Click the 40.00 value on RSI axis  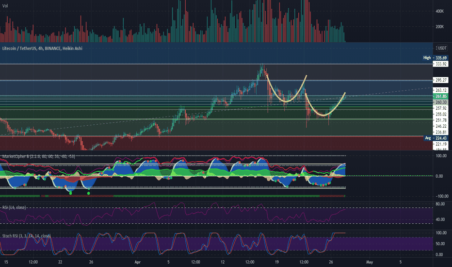coord(440,219)
